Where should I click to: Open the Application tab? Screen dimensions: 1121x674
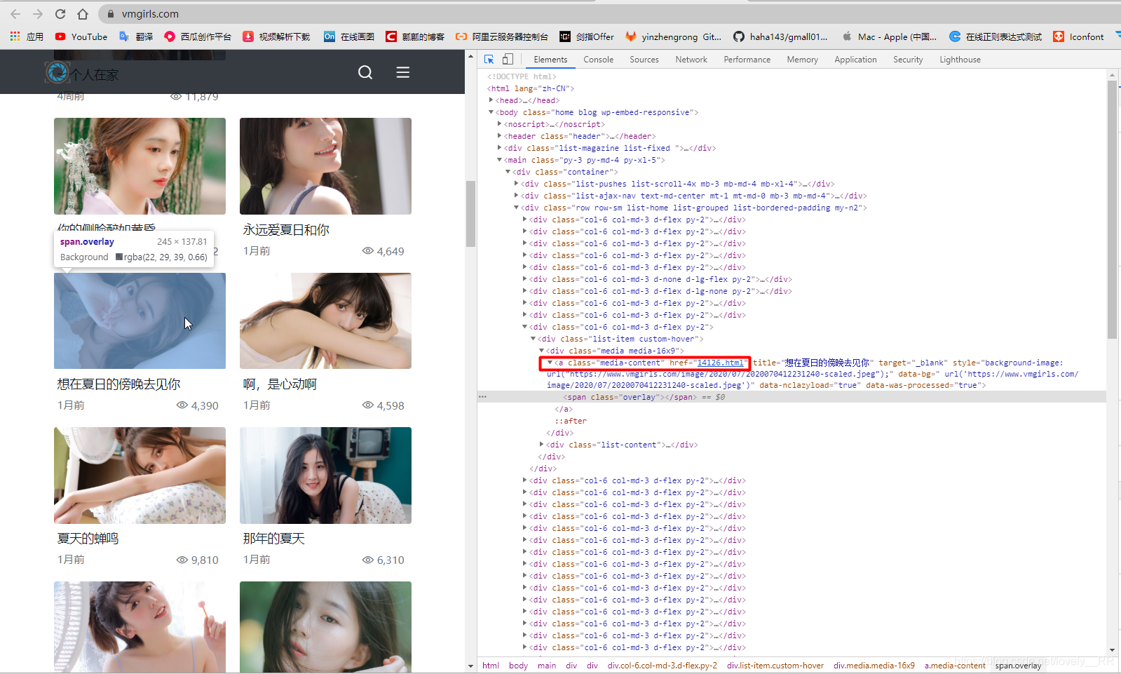coord(855,60)
